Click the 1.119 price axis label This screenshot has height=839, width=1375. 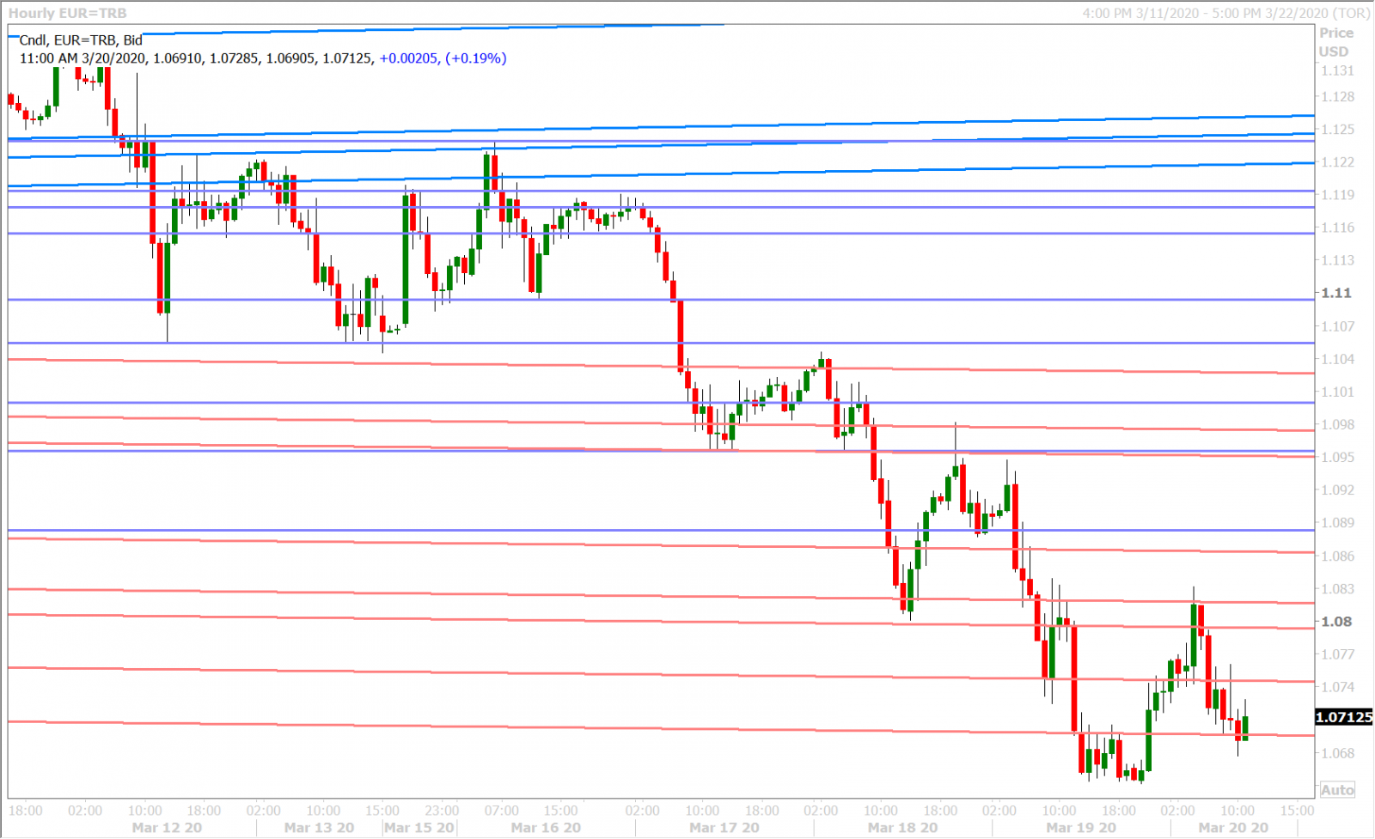click(x=1338, y=195)
